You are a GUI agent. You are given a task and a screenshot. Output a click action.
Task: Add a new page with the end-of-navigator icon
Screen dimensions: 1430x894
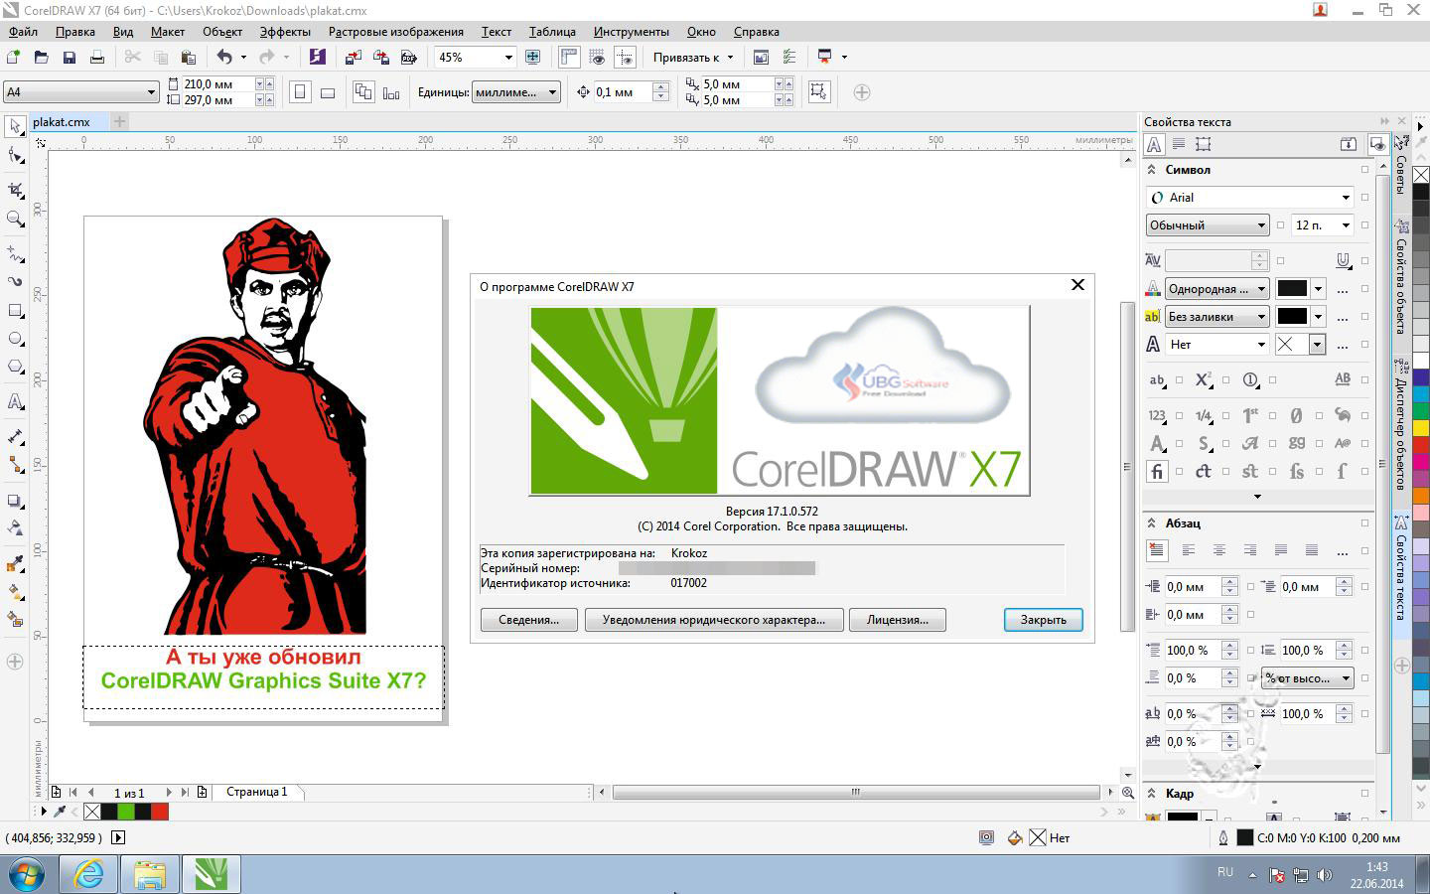pyautogui.click(x=203, y=793)
